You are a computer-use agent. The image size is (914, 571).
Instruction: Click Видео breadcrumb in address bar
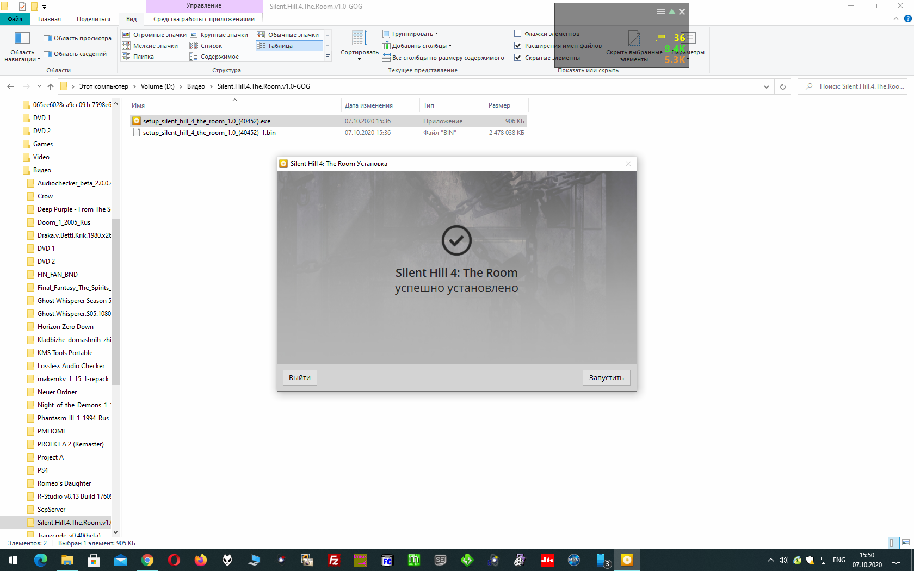point(196,86)
